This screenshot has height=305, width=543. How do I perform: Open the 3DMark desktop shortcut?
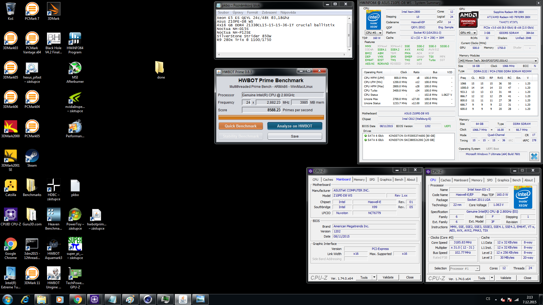53,11
